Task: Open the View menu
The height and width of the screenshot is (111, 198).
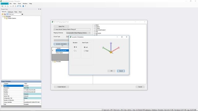Action: tap(15, 4)
